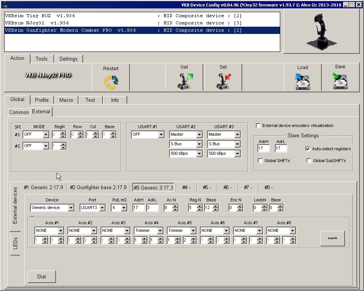The width and height of the screenshot is (364, 291).
Task: Open USART #3 500 kBps dropdown
Action: [x=237, y=154]
